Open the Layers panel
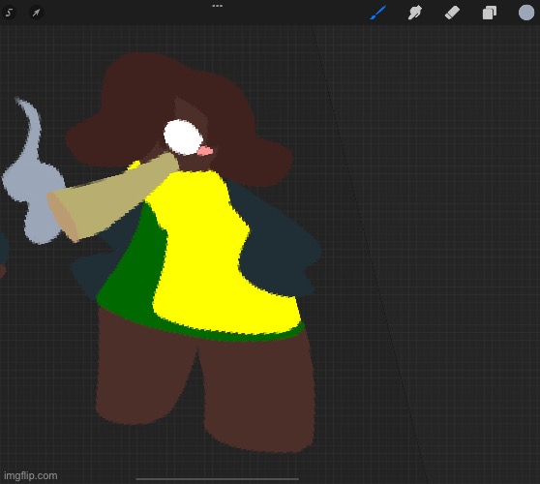The image size is (540, 484). pos(490,14)
